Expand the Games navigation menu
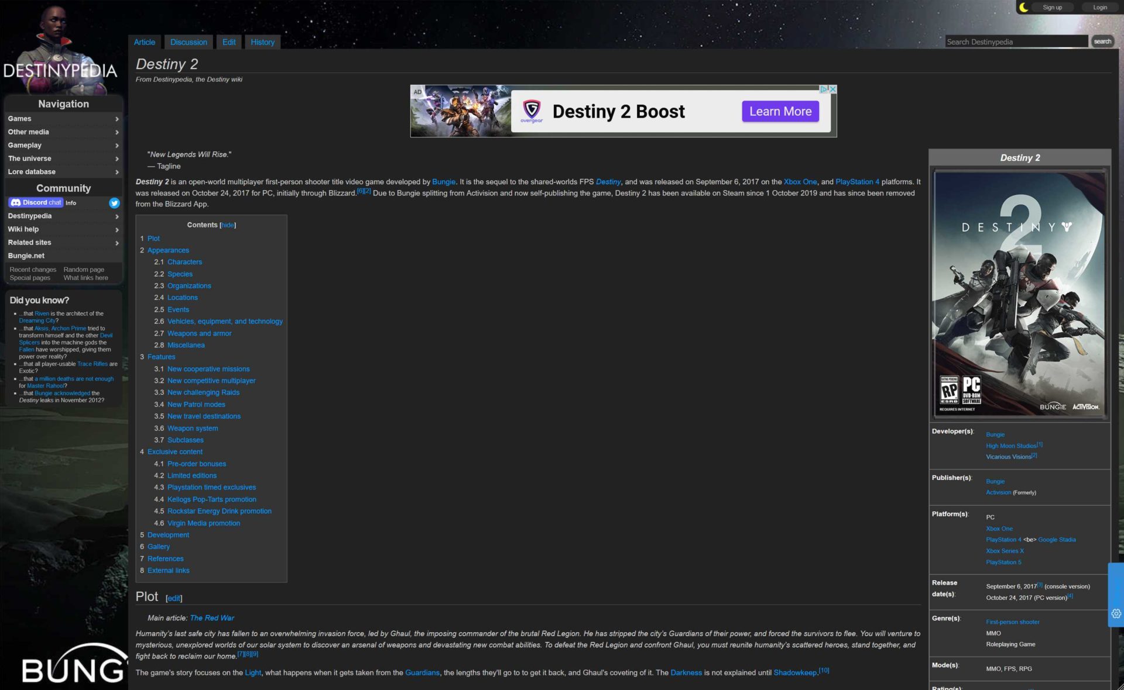Screen dimensions: 1124x690 tap(63, 119)
